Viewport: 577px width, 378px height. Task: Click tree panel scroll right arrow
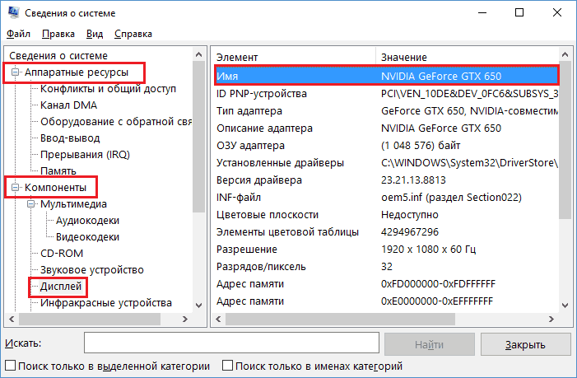[x=185, y=319]
